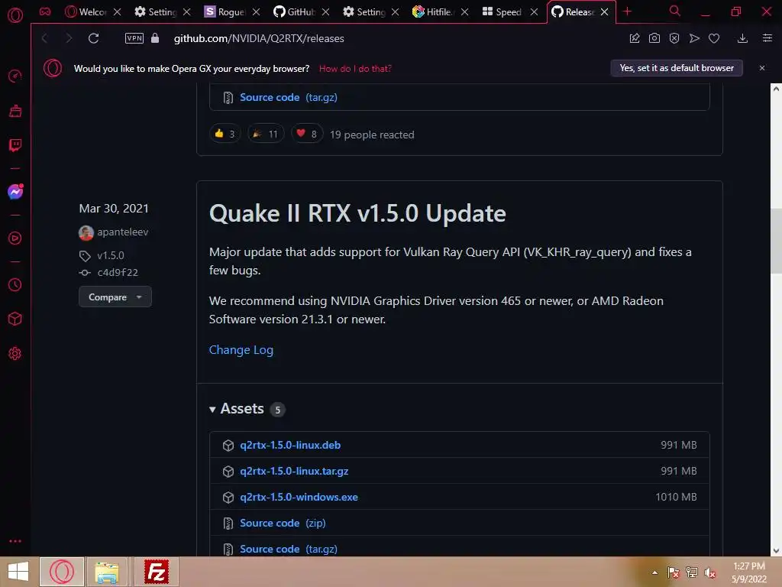This screenshot has width=782, height=587.
Task: Open Easy Setup sliders icon
Action: [767, 38]
